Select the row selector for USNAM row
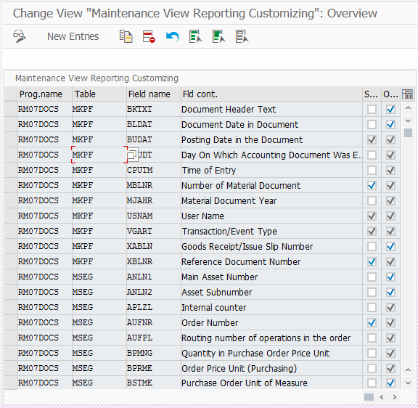The image size is (418, 408). 11,216
